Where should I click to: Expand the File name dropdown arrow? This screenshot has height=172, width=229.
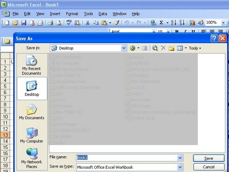click(180, 158)
